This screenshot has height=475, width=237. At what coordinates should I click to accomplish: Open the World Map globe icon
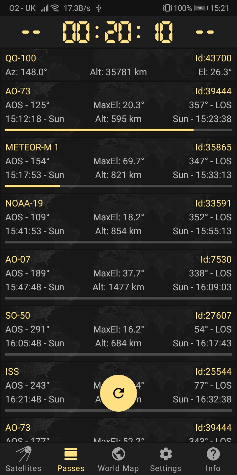[118, 454]
